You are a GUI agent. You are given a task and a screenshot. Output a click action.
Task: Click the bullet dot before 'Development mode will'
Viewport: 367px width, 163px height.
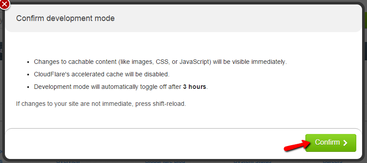(x=28, y=88)
